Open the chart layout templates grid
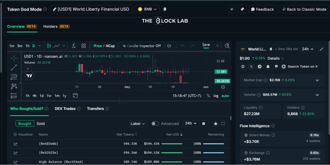Screen dimensions: 330x165 tap(84, 46)
